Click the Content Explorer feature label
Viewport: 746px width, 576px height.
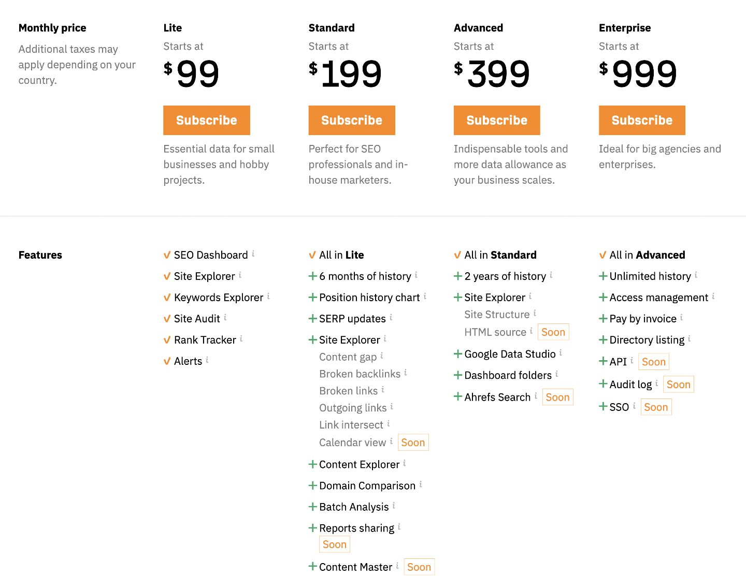click(359, 465)
